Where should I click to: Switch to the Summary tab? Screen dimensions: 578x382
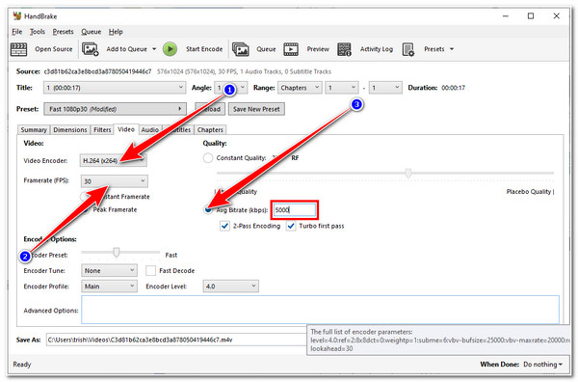pyautogui.click(x=34, y=130)
